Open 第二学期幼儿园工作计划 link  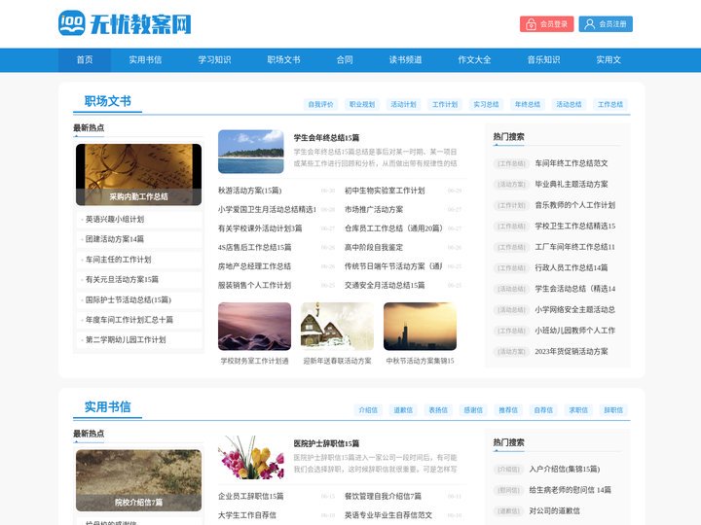tap(126, 339)
